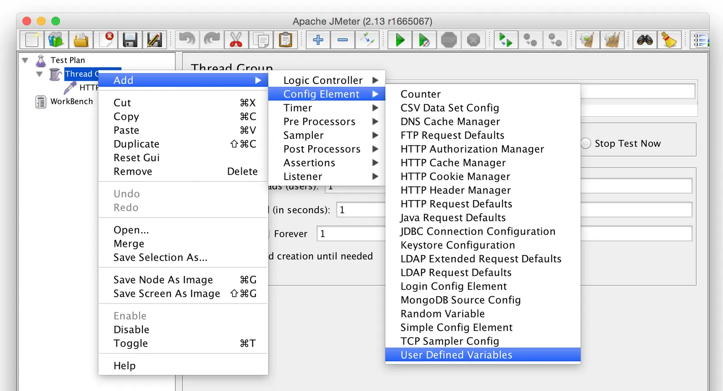
Task: Click the Save As pencil icon
Action: tap(155, 40)
